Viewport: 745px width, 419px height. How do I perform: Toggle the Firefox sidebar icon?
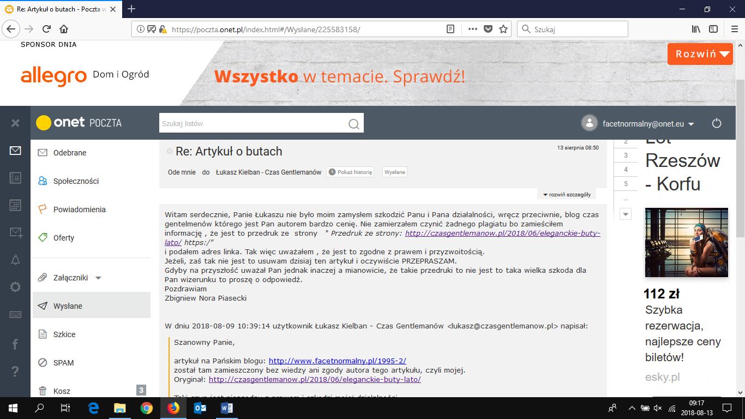click(713, 29)
